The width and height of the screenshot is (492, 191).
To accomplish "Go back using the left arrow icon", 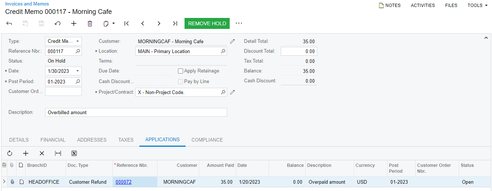I will click(9, 23).
